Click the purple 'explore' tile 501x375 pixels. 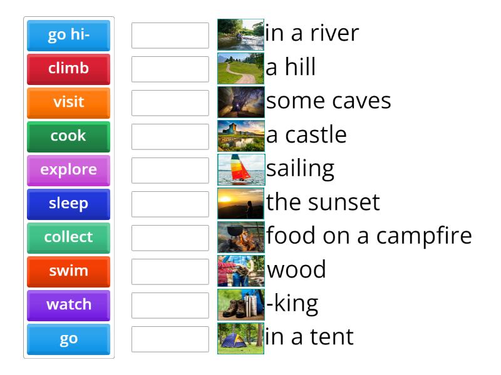pos(68,170)
